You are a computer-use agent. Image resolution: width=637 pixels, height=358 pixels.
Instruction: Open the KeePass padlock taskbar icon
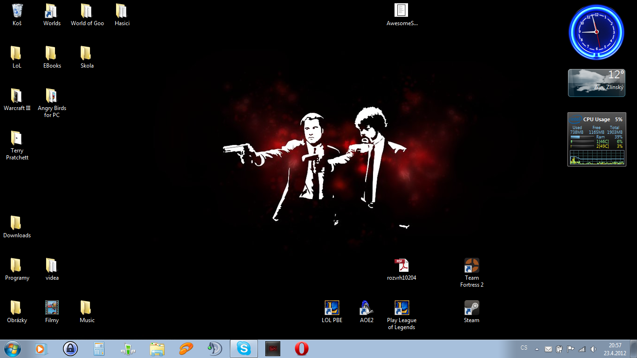(70, 349)
